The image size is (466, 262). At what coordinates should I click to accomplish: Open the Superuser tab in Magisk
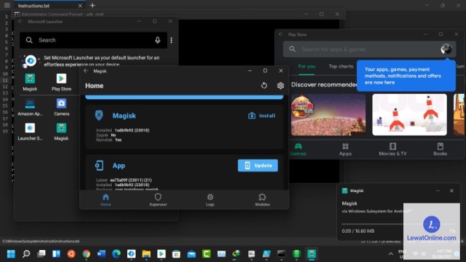(158, 199)
